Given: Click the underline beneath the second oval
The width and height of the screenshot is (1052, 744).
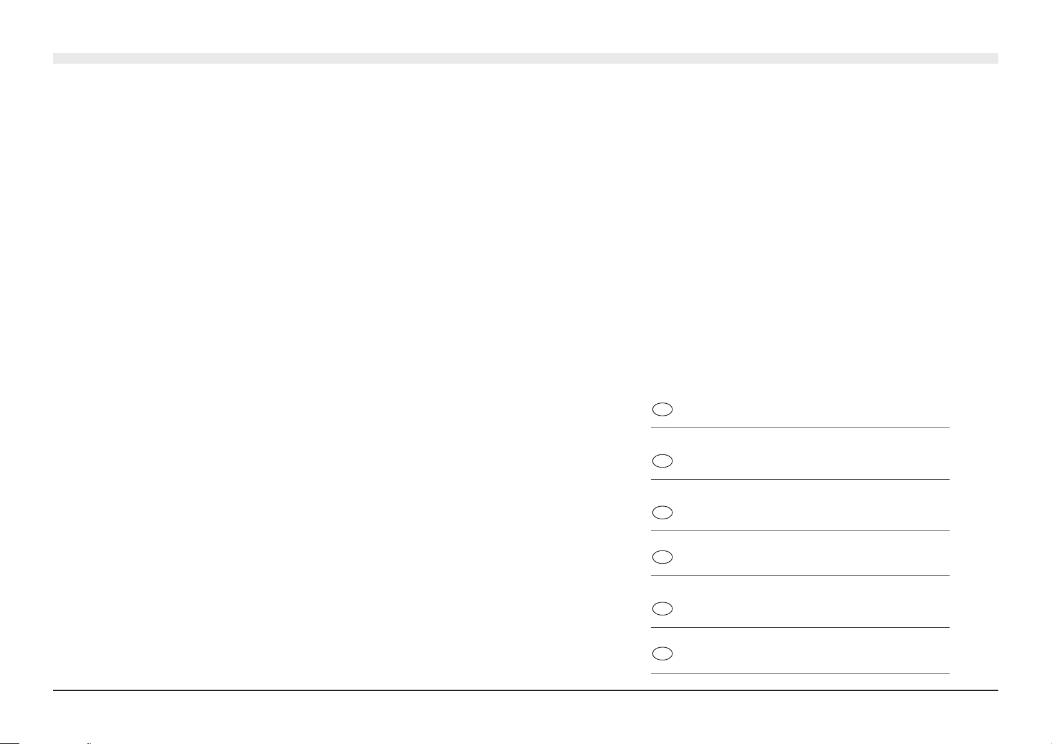Looking at the screenshot, I should (x=800, y=479).
